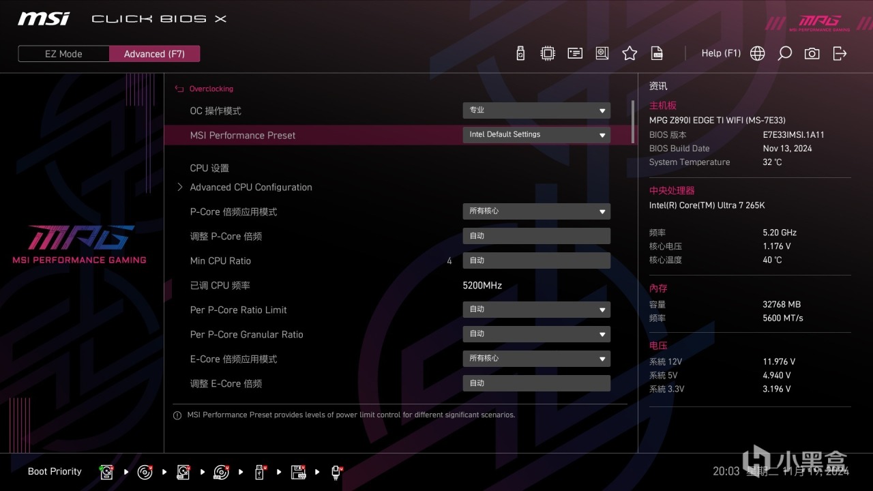
Task: Open the Per P-Core Granular Ratio dropdown
Action: [537, 334]
